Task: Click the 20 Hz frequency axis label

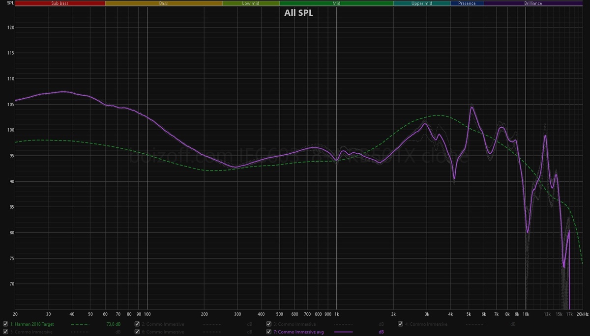Action: click(16, 313)
